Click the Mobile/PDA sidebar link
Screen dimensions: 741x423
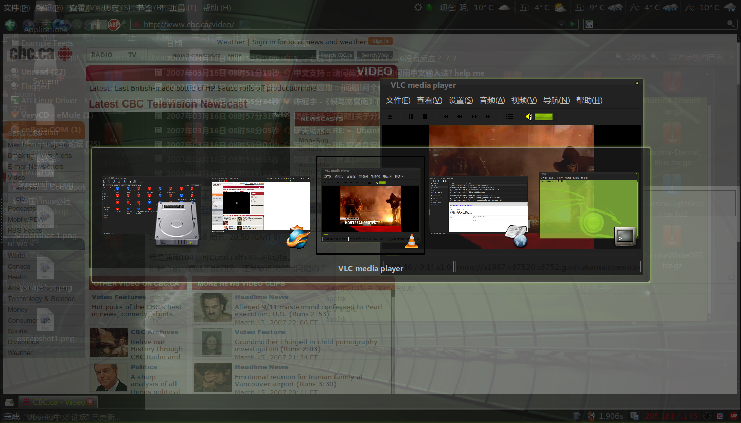pyautogui.click(x=26, y=220)
